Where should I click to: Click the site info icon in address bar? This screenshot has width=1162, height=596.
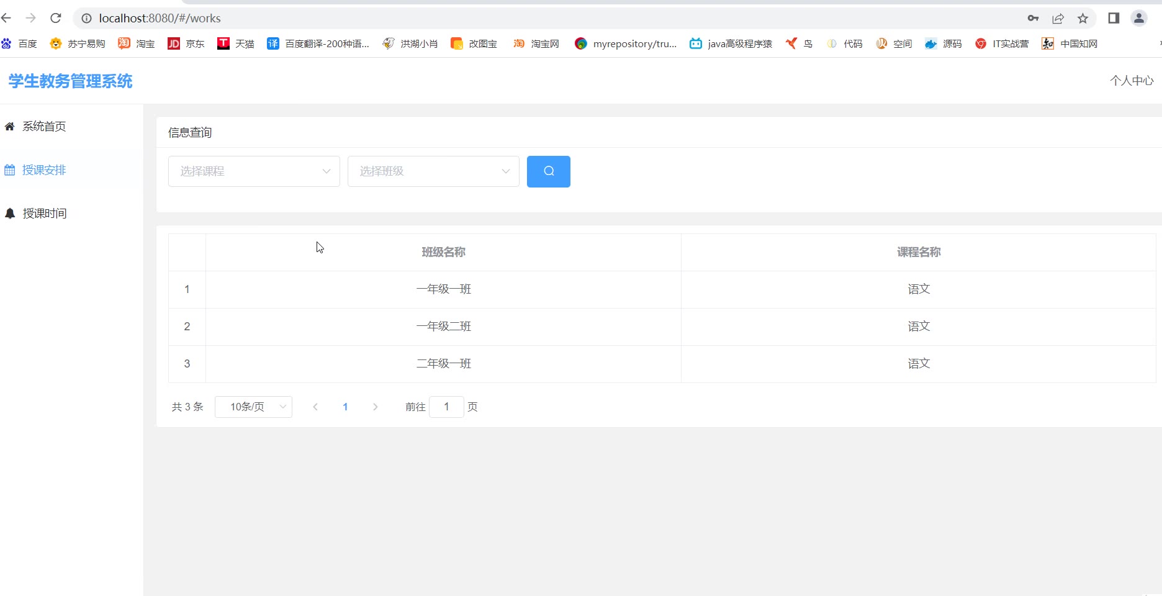pyautogui.click(x=86, y=19)
